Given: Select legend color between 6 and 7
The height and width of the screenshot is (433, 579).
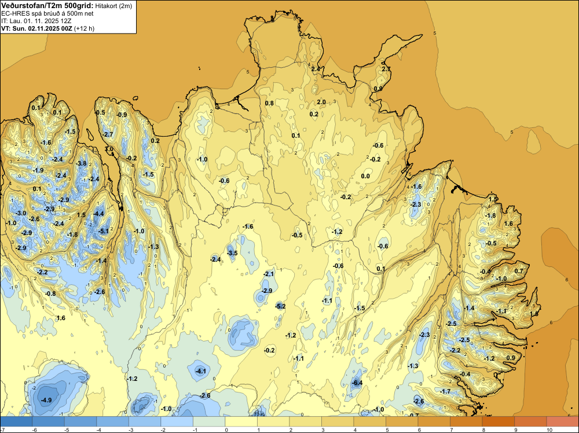Looking at the screenshot, I should (434, 421).
